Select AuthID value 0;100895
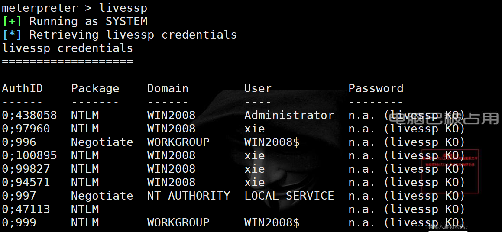The width and height of the screenshot is (502, 232). pos(29,155)
